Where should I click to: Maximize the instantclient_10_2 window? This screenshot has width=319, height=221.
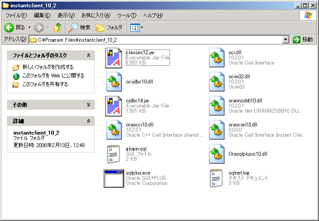305,6
